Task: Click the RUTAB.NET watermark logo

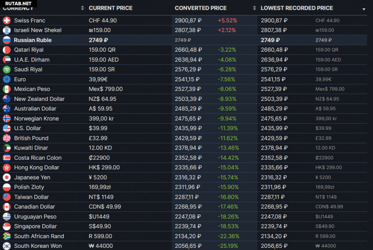Action: pyautogui.click(x=18, y=4)
